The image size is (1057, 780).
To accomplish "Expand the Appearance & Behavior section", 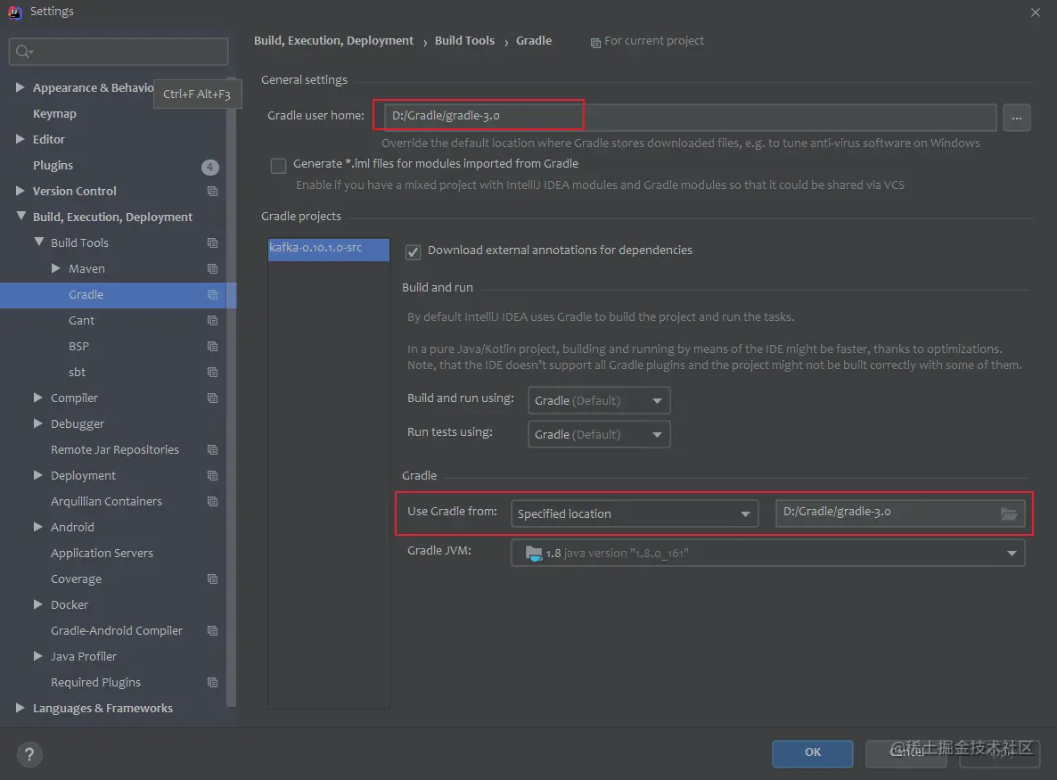I will tap(20, 87).
